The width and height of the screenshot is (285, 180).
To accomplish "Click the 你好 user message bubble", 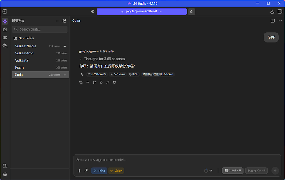I will 271,37.
